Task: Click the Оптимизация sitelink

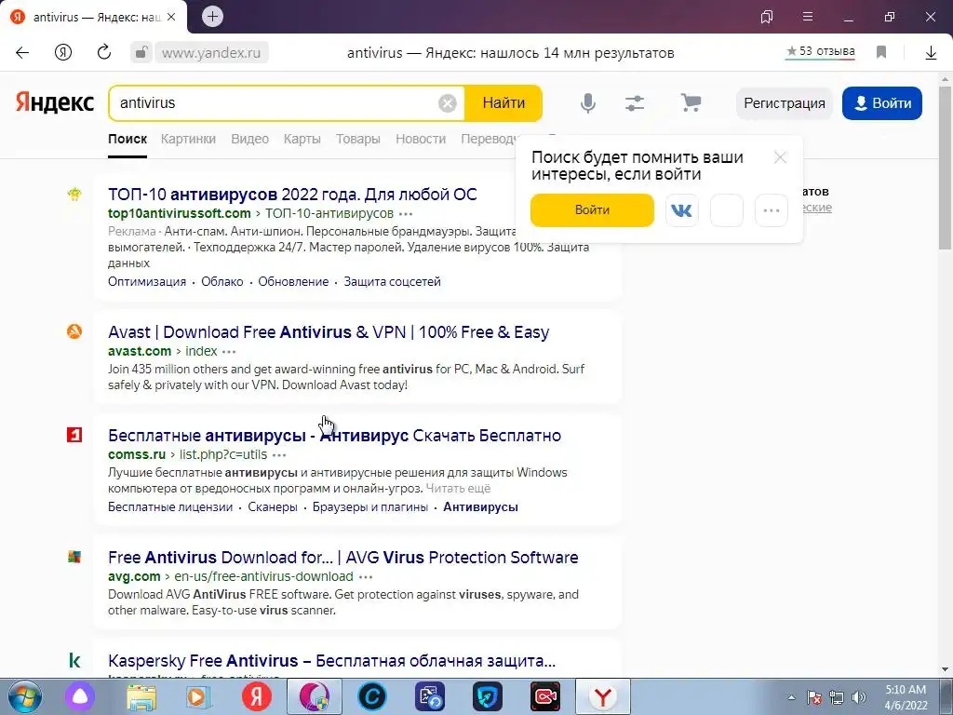Action: [147, 281]
